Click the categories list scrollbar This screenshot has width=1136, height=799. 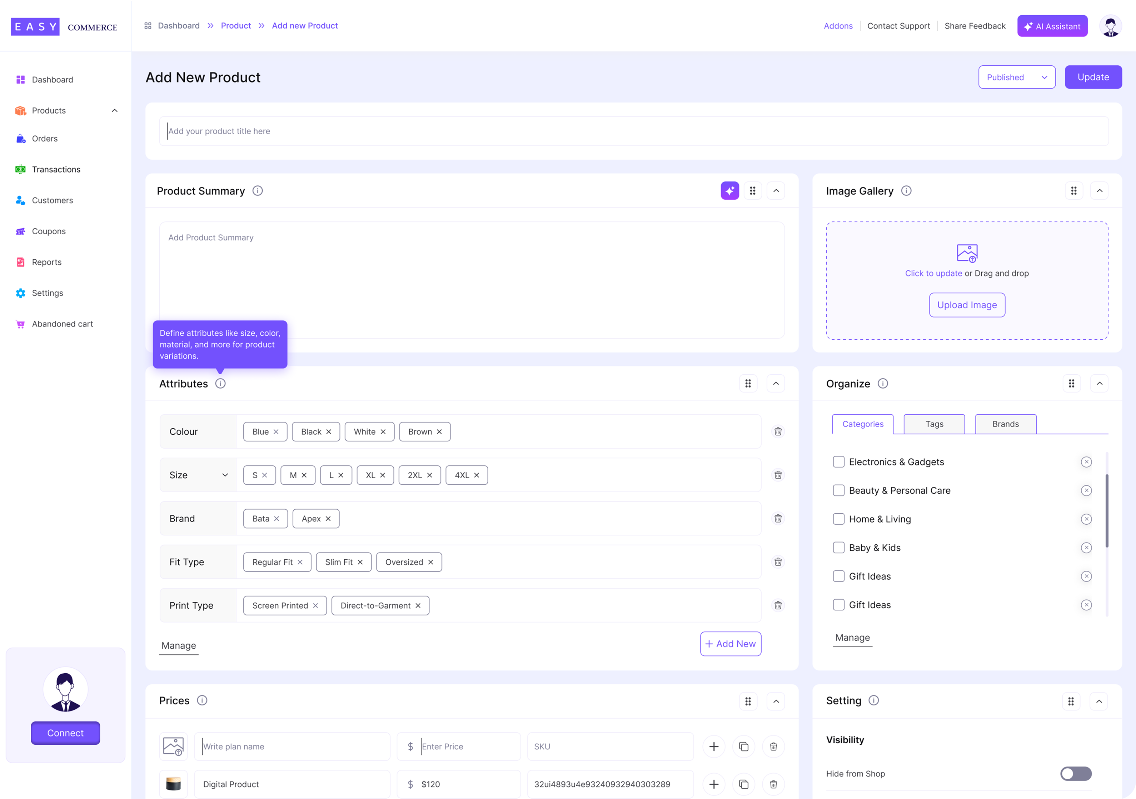1107,510
